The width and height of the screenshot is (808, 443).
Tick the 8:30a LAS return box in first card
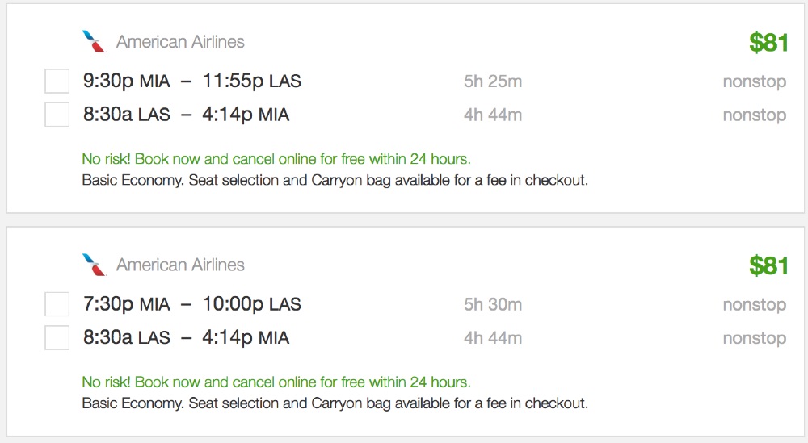tap(57, 115)
